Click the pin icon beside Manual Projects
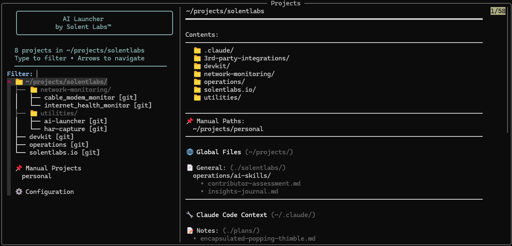Viewport: 512px width, 246px height. (19, 168)
